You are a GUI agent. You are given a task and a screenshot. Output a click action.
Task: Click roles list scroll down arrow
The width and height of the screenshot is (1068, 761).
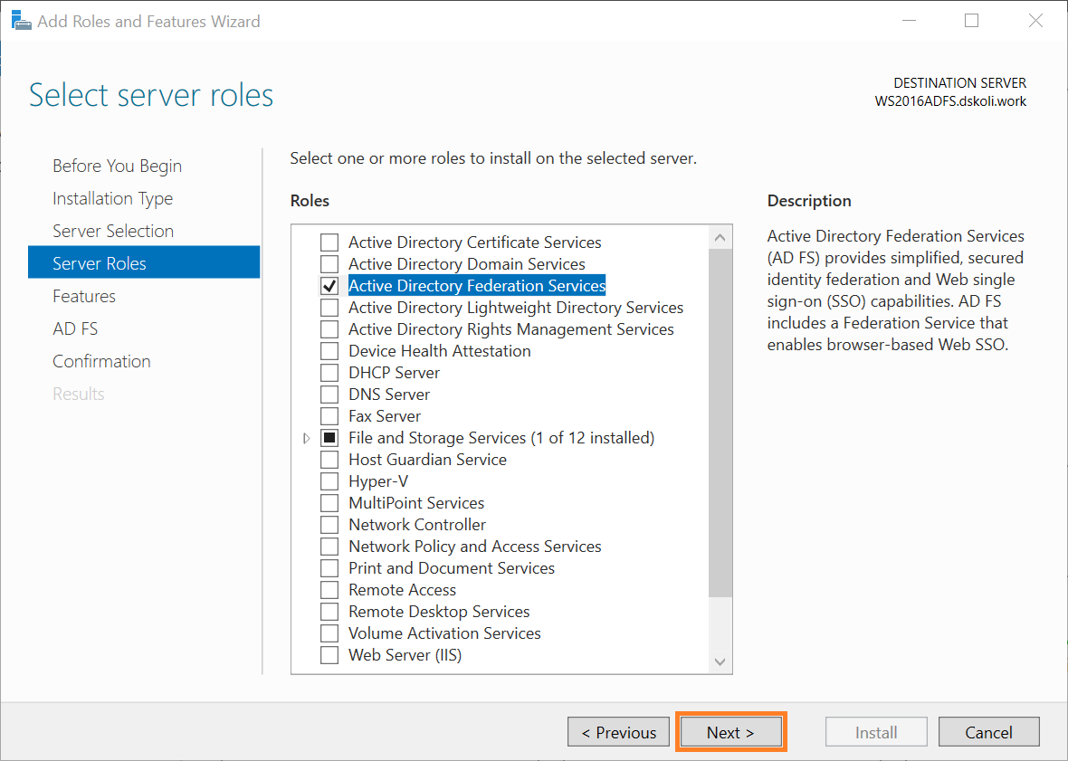point(720,661)
